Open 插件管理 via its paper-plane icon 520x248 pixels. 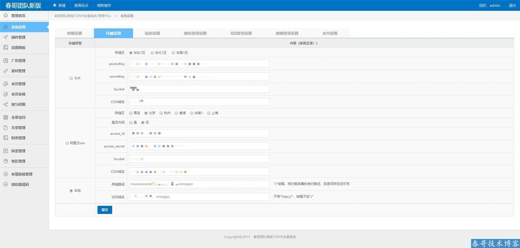pos(6,37)
